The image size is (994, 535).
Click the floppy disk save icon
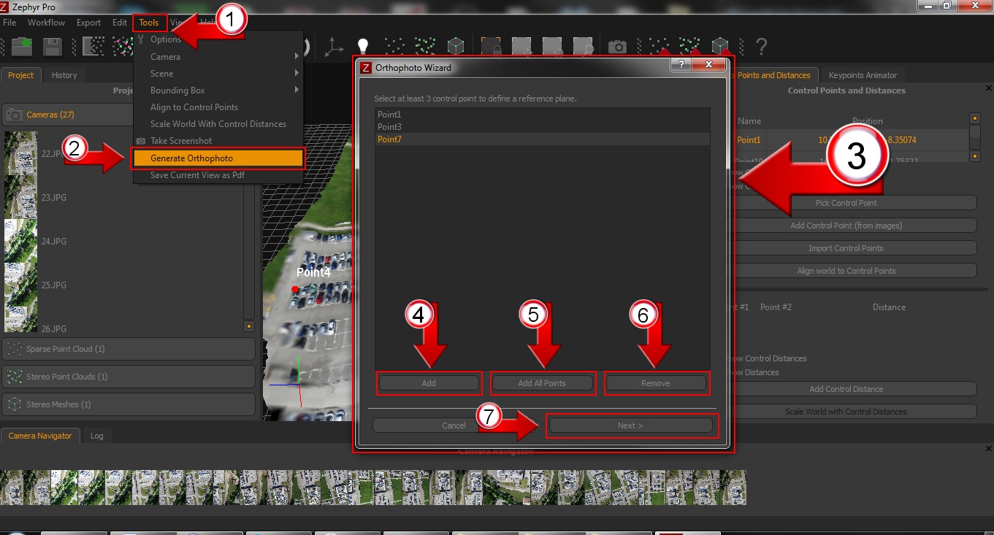coord(52,47)
